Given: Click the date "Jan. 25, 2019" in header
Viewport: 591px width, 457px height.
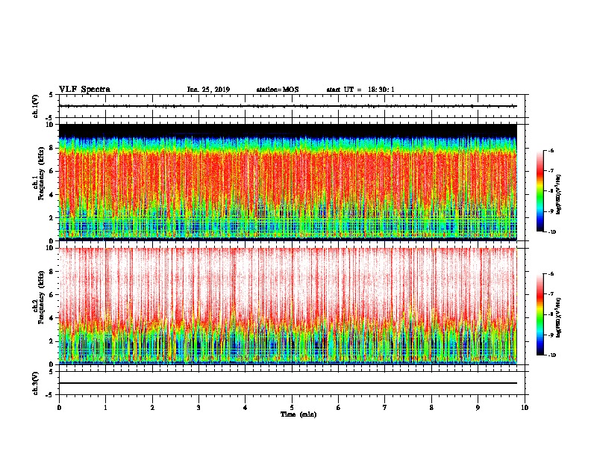Looking at the screenshot, I should click(x=208, y=90).
